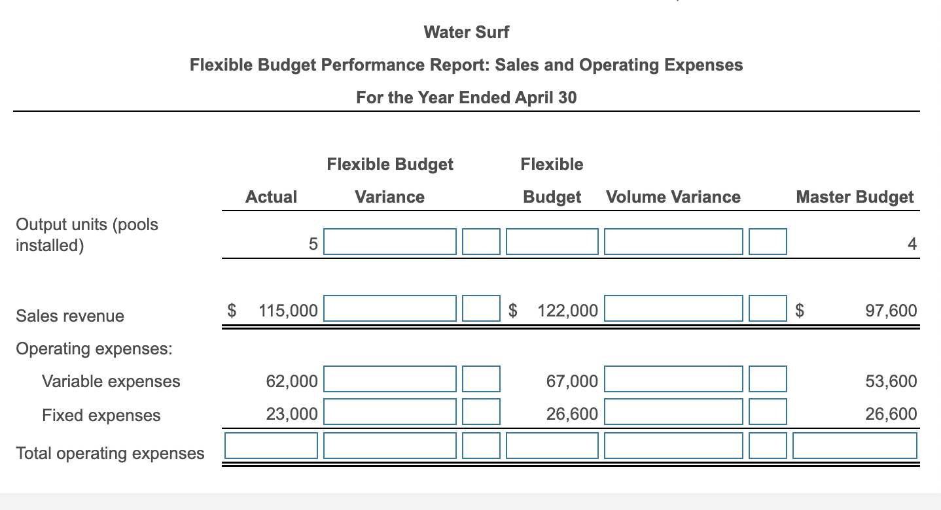The width and height of the screenshot is (941, 510).
Task: Open the F/U selector beside Sales revenue variance
Action: [481, 308]
